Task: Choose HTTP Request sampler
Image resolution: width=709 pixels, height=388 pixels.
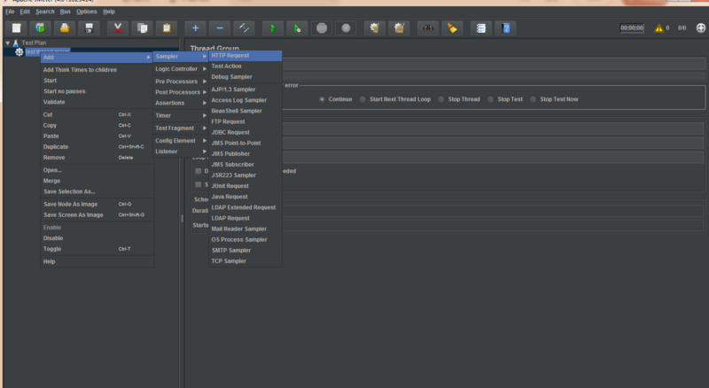Action: pos(245,55)
